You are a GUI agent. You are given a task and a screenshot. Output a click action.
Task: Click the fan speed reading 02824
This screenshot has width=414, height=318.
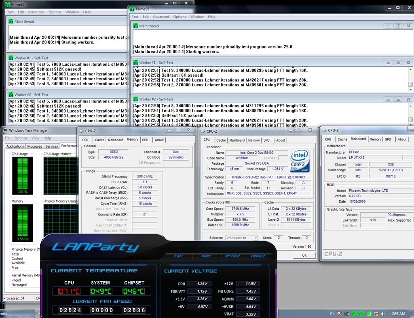point(70,310)
